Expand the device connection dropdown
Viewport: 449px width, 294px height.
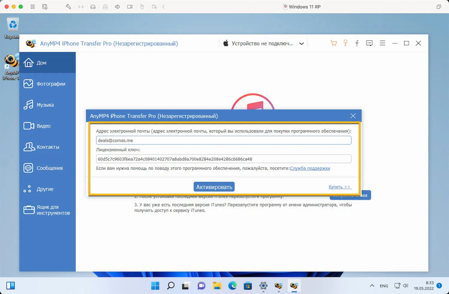click(301, 43)
